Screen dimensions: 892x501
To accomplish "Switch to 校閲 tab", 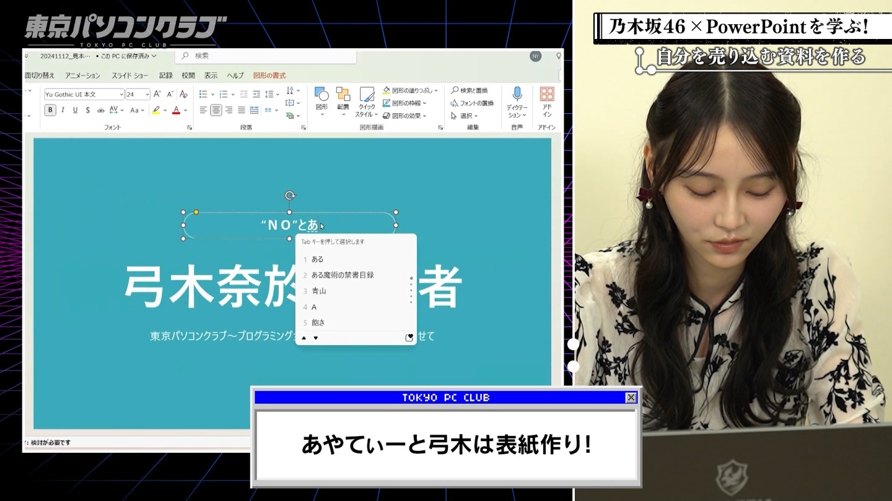I will coord(188,75).
